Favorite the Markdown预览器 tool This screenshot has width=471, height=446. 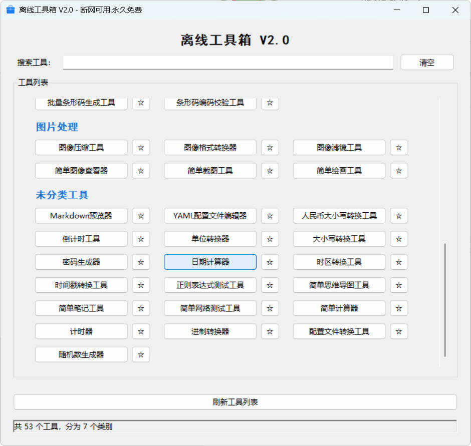tap(140, 216)
